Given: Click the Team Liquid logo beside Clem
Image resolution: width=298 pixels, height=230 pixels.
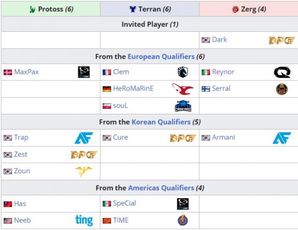Looking at the screenshot, I should (183, 72).
